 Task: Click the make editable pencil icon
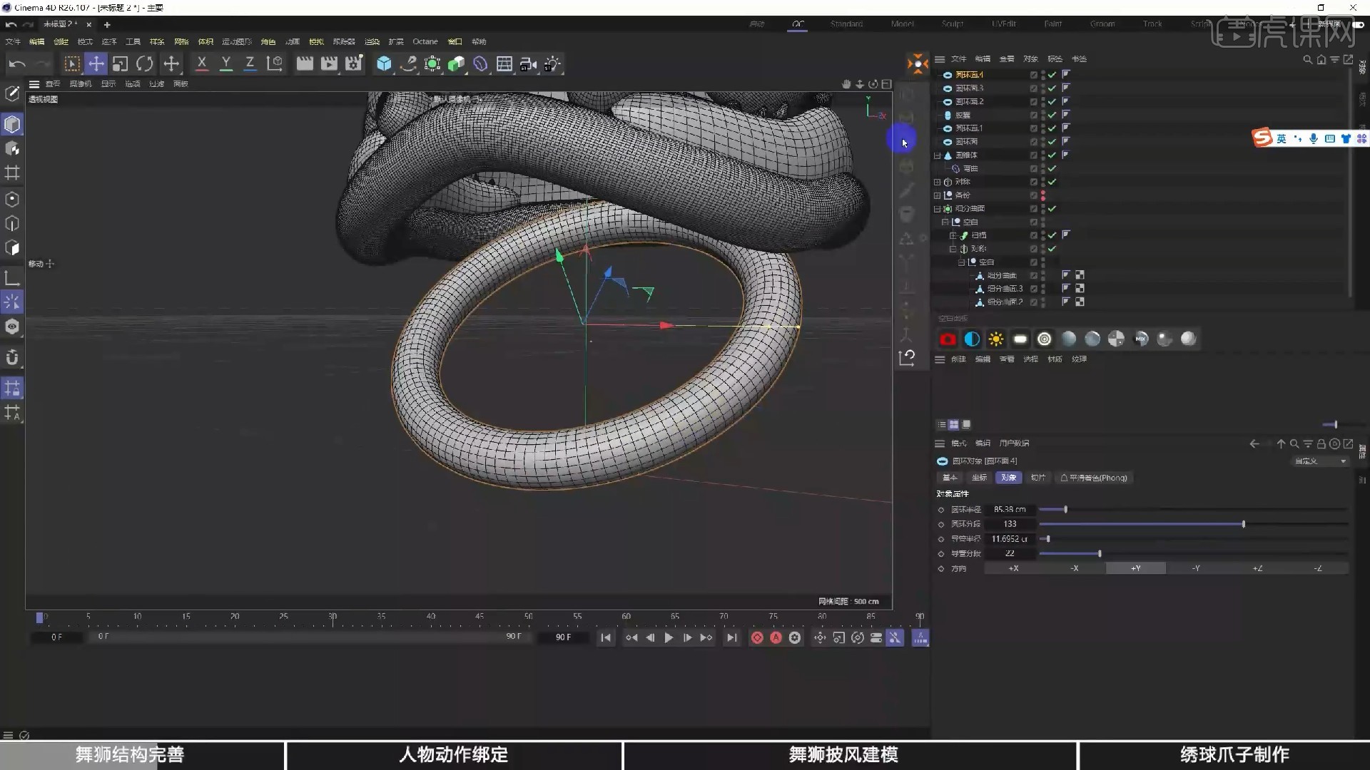(12, 93)
